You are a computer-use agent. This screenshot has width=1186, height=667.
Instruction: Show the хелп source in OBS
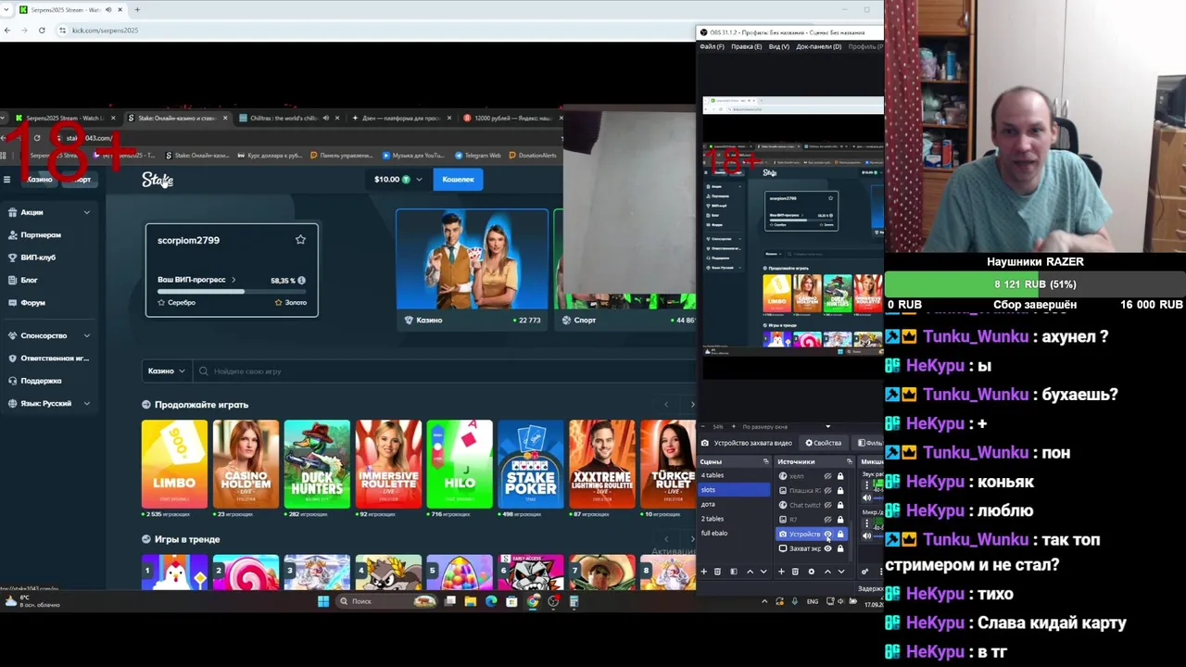pos(827,476)
